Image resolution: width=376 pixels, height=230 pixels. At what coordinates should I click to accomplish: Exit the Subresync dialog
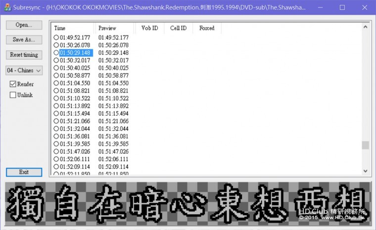click(x=24, y=172)
